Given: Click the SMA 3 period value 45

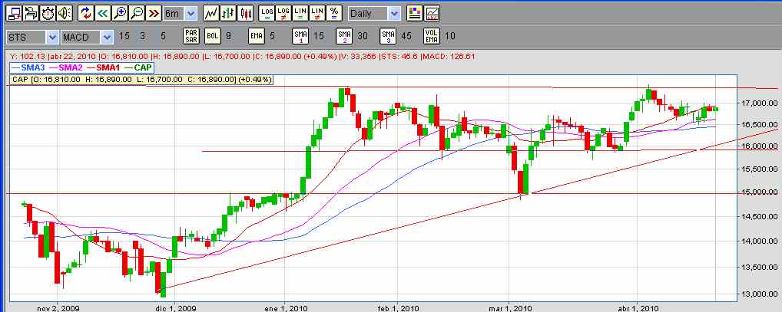Looking at the screenshot, I should click(x=407, y=36).
